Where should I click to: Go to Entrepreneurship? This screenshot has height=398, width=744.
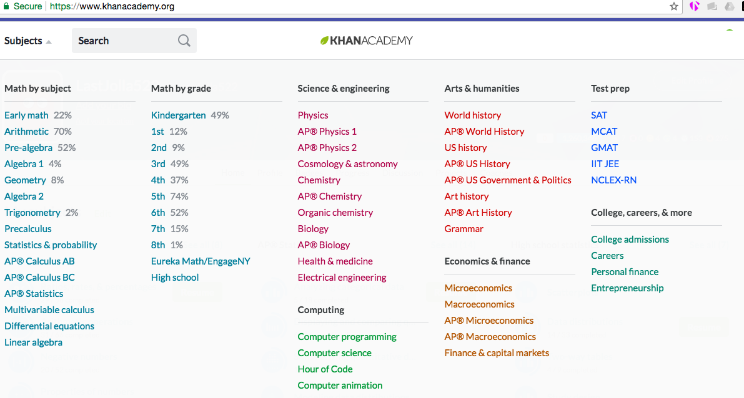pos(627,288)
